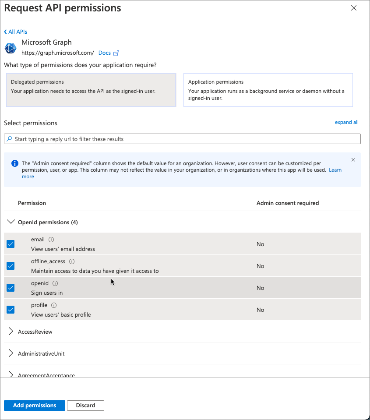Screen dimensions: 370x420
Task: Click the AdministrativeUnit group label
Action: pos(41,353)
